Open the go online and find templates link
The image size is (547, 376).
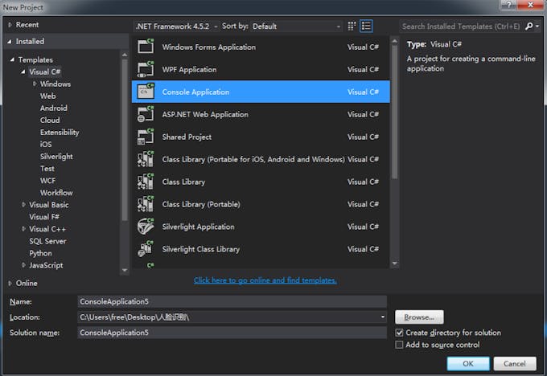tap(265, 280)
